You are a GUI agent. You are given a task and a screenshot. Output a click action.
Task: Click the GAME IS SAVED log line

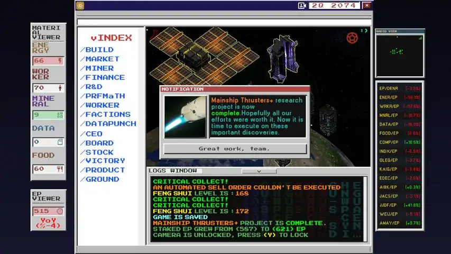(180, 217)
